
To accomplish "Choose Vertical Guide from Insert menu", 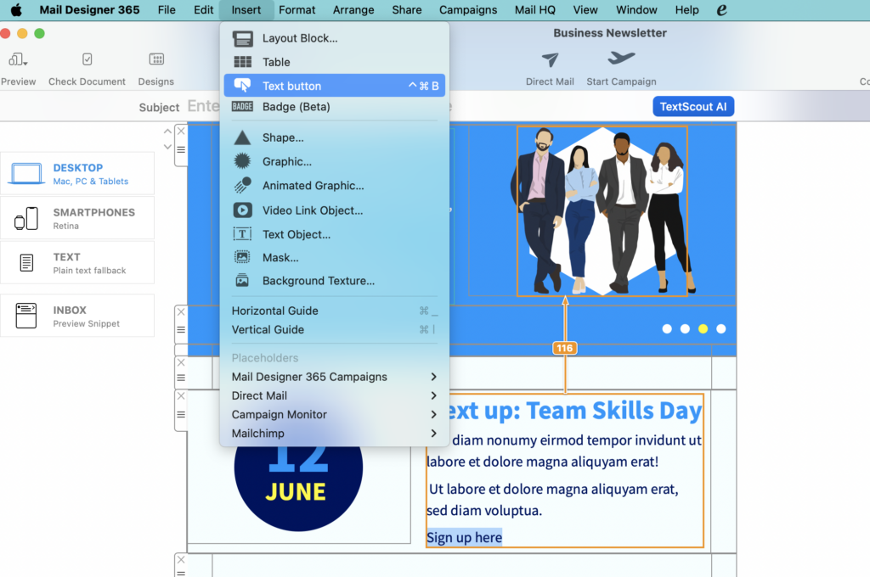I will click(335, 330).
